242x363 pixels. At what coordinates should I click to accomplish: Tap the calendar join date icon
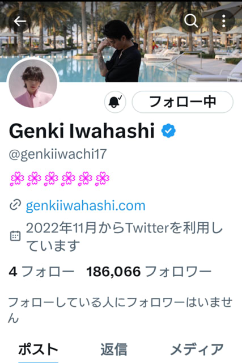15,236
